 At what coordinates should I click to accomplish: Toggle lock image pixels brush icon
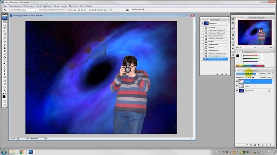point(248,77)
